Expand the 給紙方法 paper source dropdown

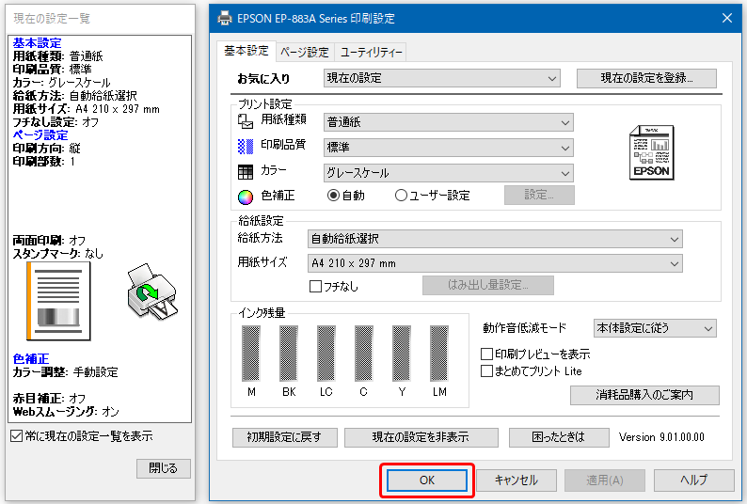click(495, 239)
